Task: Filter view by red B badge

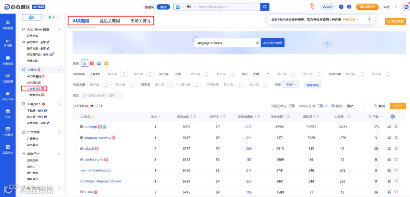Action: (92, 63)
